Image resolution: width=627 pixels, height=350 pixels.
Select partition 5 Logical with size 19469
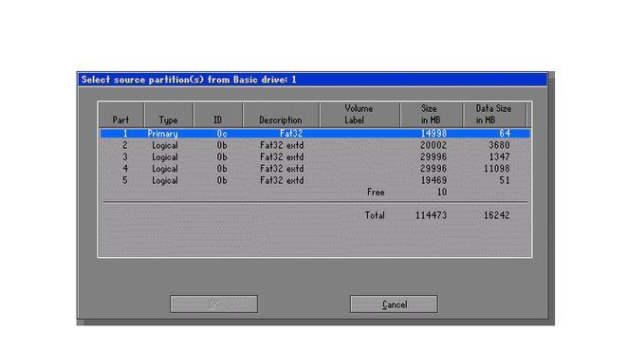click(315, 180)
